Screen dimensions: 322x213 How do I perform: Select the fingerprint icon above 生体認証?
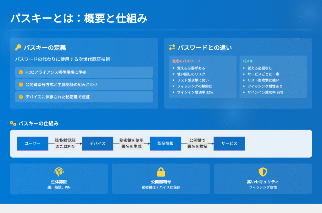(x=59, y=172)
